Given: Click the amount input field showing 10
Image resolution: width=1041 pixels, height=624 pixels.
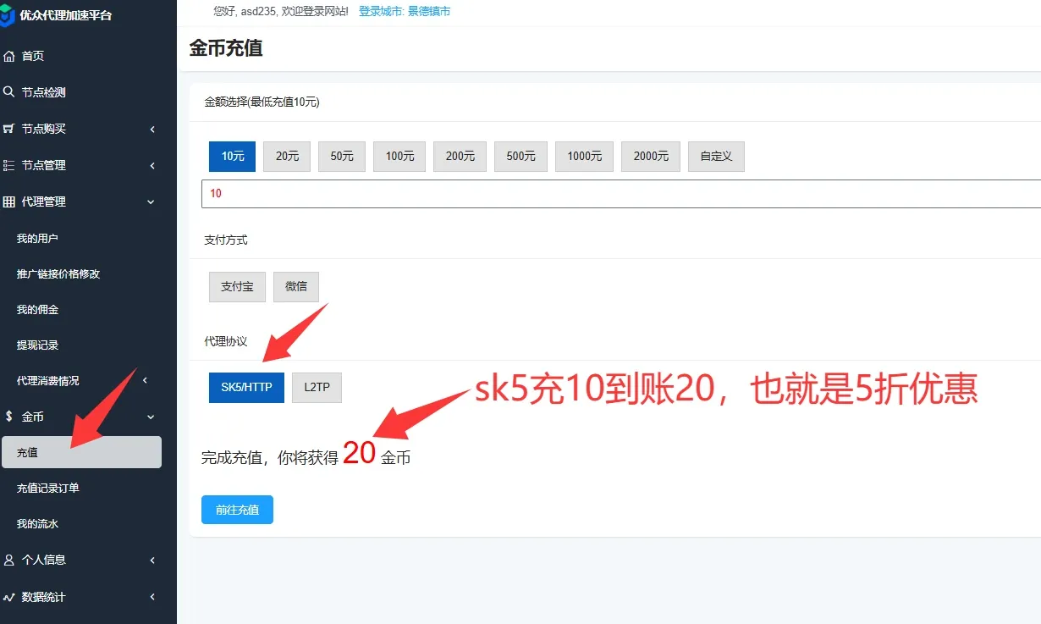Looking at the screenshot, I should 621,194.
